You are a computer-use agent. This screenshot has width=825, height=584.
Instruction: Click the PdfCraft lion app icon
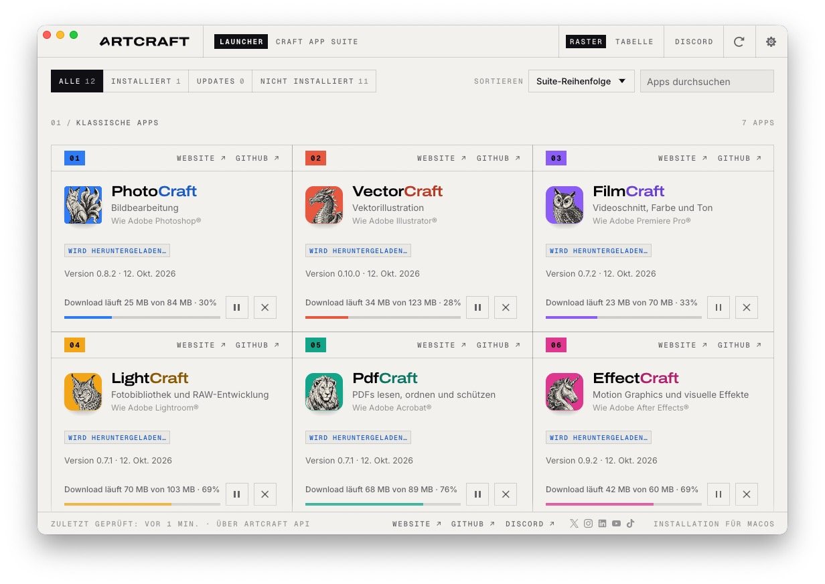324,392
